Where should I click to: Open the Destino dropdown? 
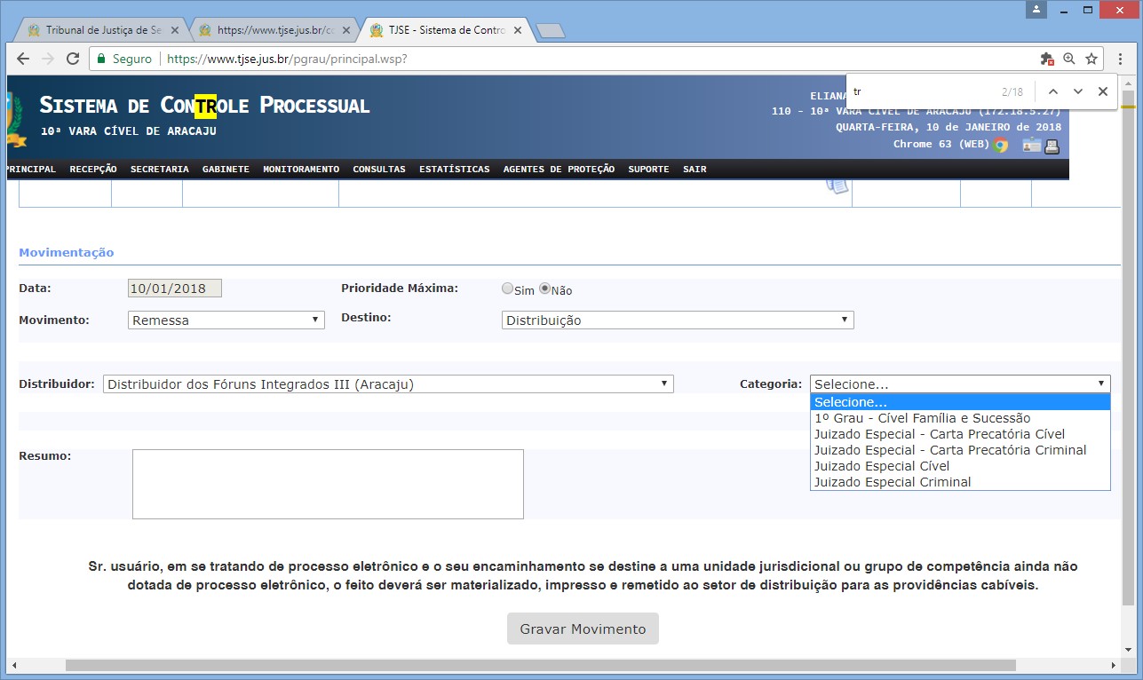678,320
